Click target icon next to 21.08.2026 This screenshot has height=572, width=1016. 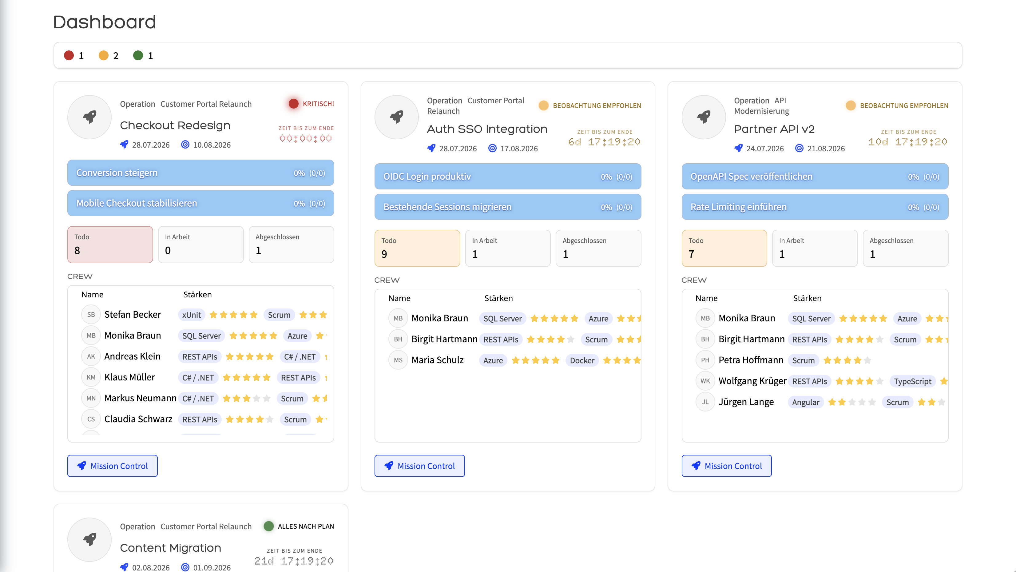pos(799,148)
